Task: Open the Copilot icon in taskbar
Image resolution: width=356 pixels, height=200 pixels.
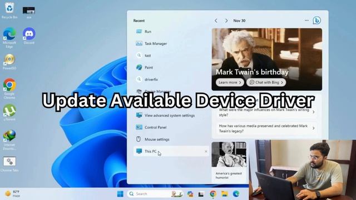Action: [190, 194]
